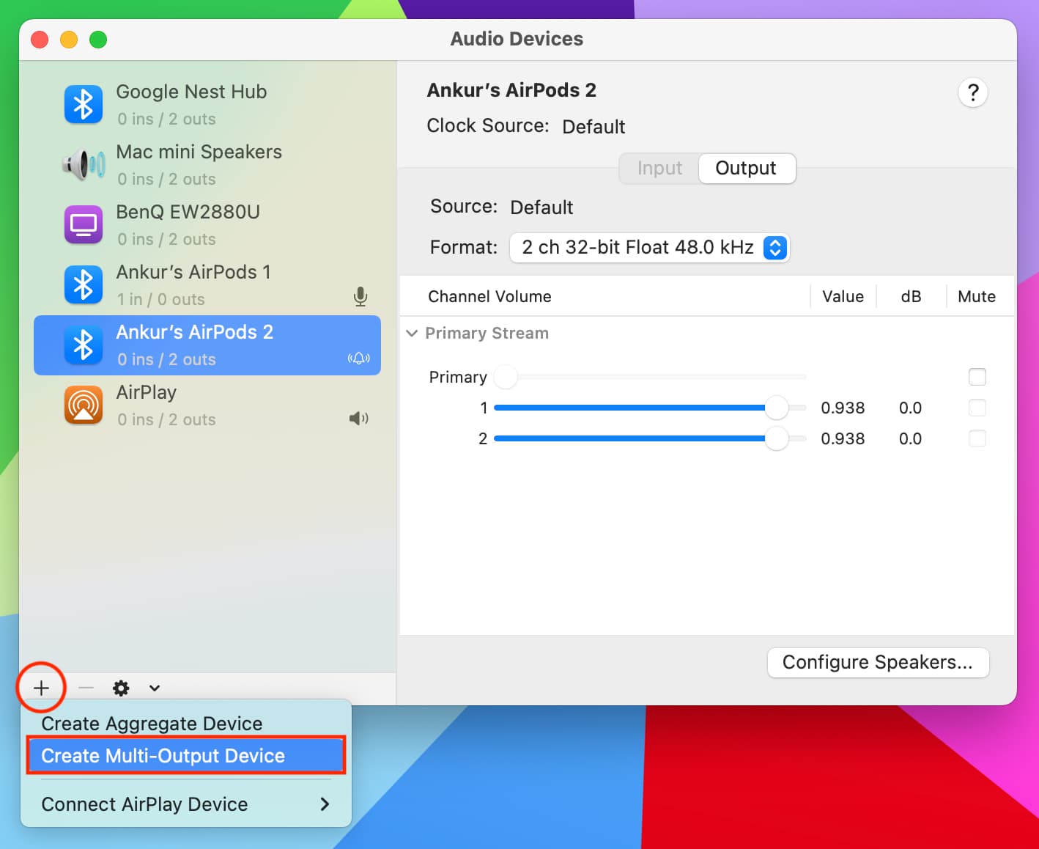Click the dB column header
The width and height of the screenshot is (1039, 849).
(x=911, y=296)
